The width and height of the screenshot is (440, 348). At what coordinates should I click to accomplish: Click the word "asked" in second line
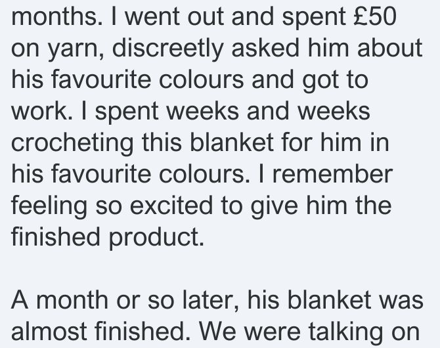265,48
